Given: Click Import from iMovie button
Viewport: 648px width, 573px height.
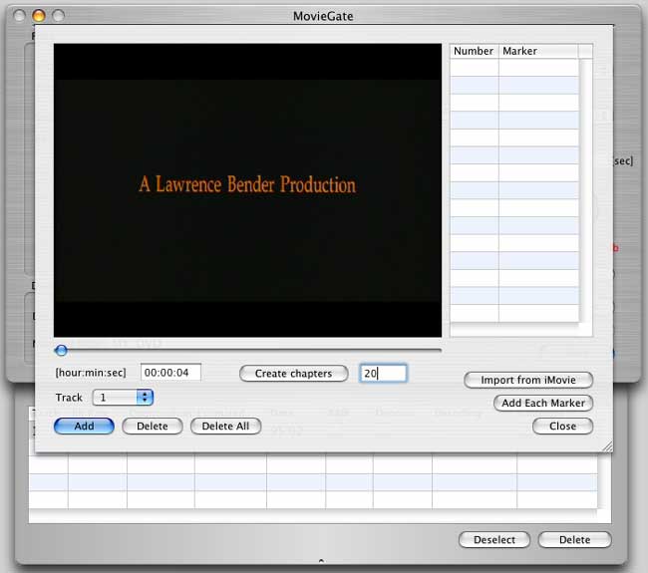Looking at the screenshot, I should click(528, 380).
